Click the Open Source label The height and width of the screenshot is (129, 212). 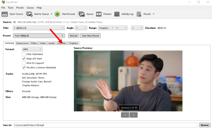tap(16, 14)
